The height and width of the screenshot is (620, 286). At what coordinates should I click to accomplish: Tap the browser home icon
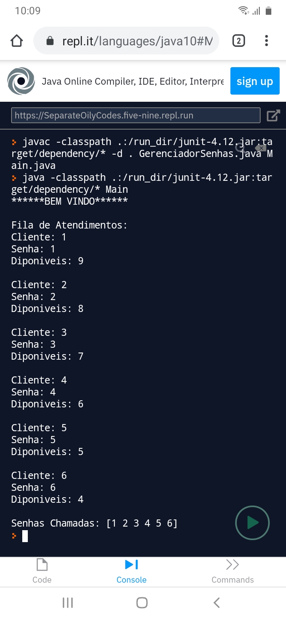[17, 41]
